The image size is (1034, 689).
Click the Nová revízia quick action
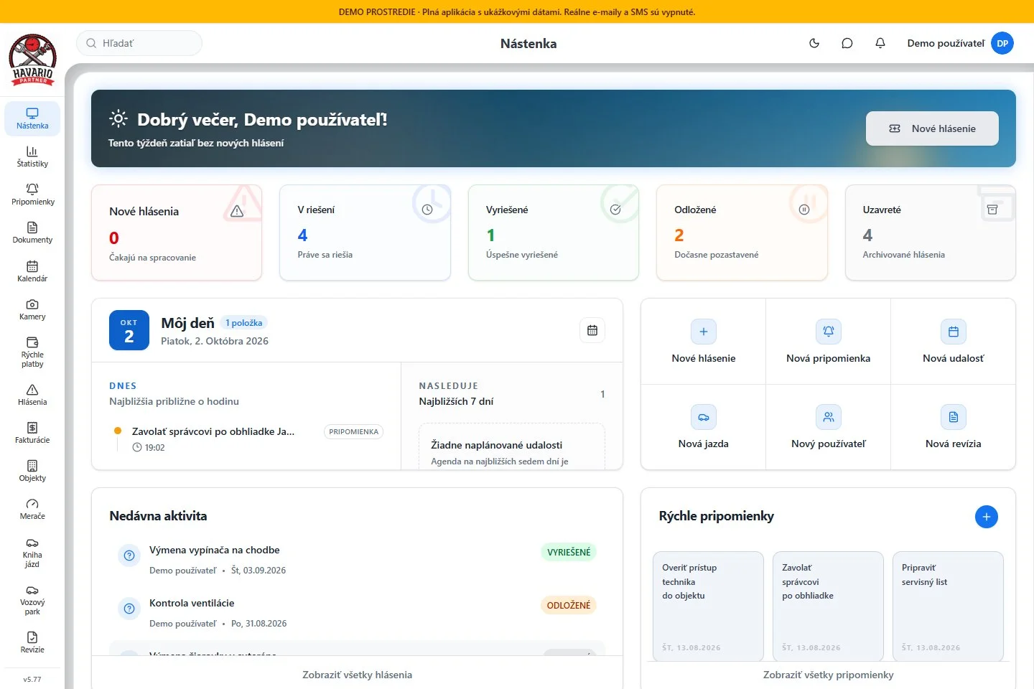pos(954,427)
